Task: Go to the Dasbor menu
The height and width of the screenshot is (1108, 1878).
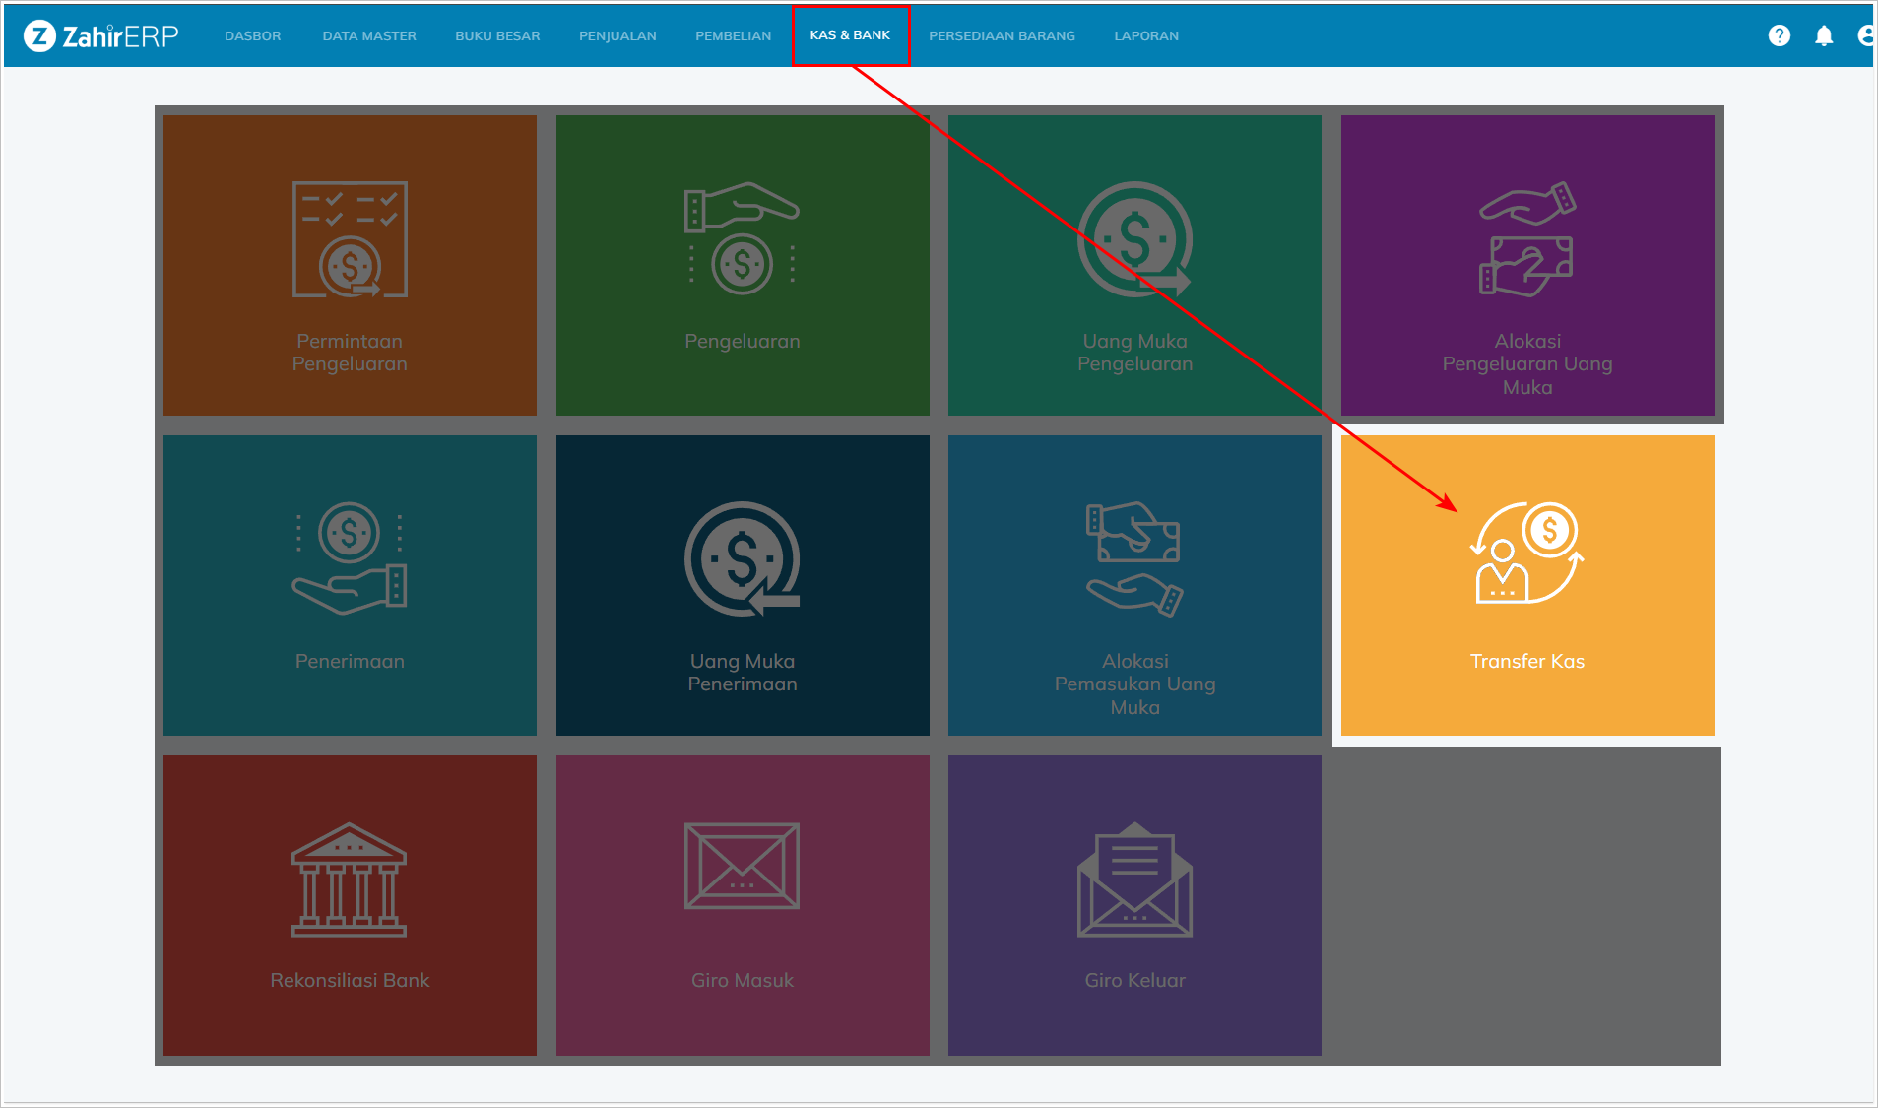Action: tap(252, 35)
